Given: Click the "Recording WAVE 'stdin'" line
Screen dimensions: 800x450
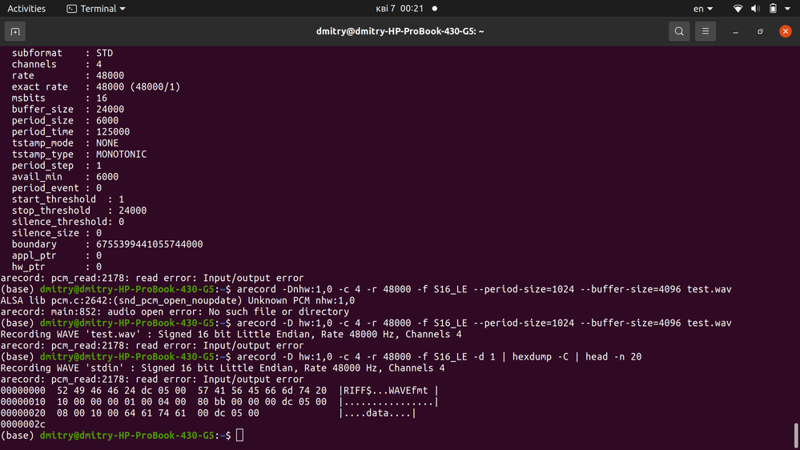Looking at the screenshot, I should point(223,368).
